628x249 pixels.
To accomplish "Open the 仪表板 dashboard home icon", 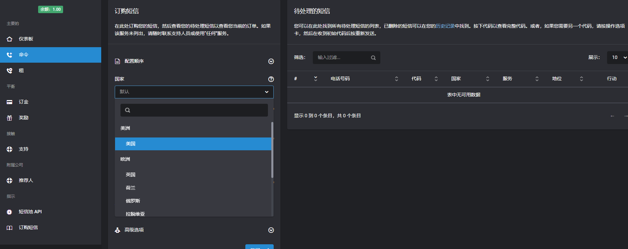I will pos(9,39).
